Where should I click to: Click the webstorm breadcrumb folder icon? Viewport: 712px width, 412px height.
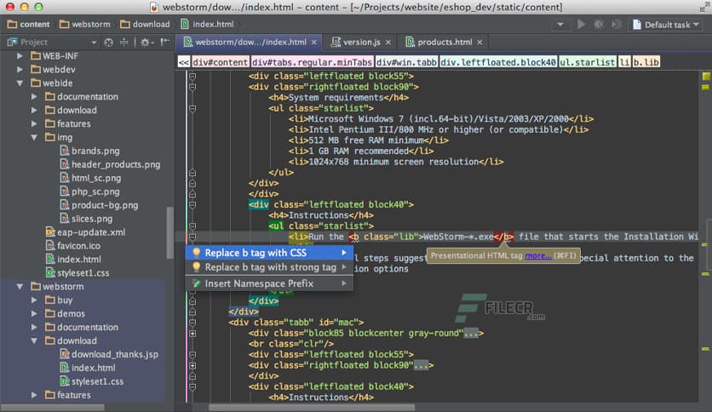pos(65,25)
